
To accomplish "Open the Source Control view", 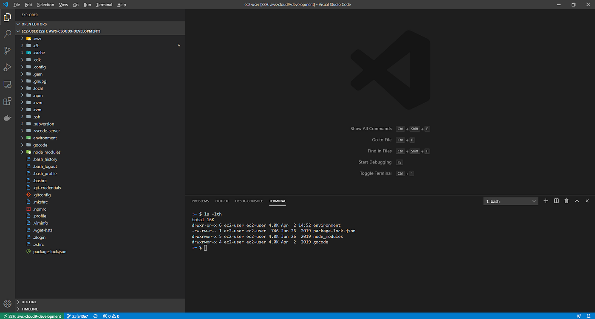I will pos(7,51).
